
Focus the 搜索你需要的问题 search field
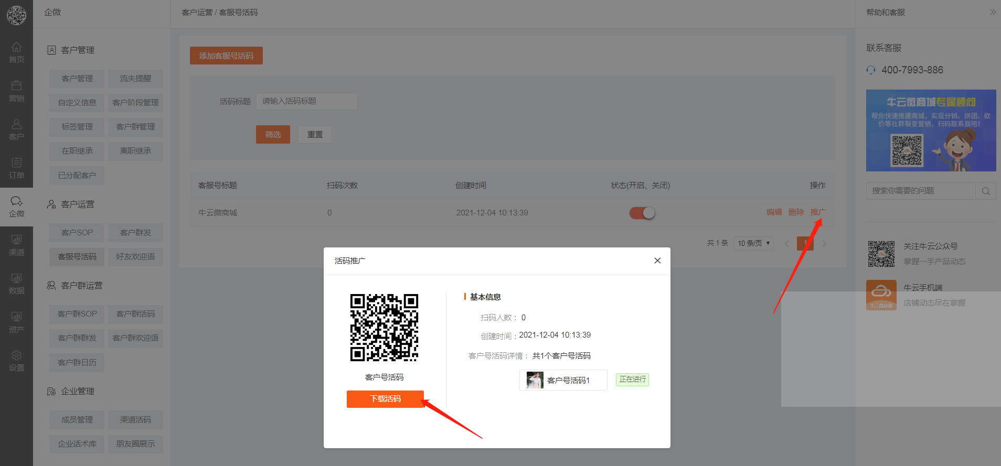point(921,191)
